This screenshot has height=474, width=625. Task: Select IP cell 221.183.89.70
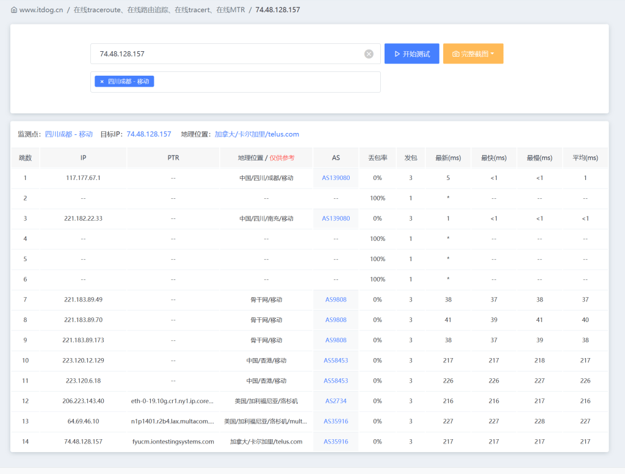[x=83, y=320]
